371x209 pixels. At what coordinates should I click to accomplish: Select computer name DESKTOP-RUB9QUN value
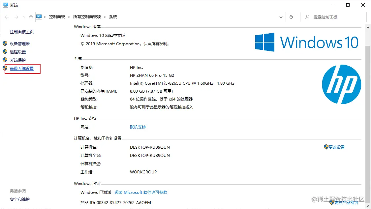[x=150, y=147]
